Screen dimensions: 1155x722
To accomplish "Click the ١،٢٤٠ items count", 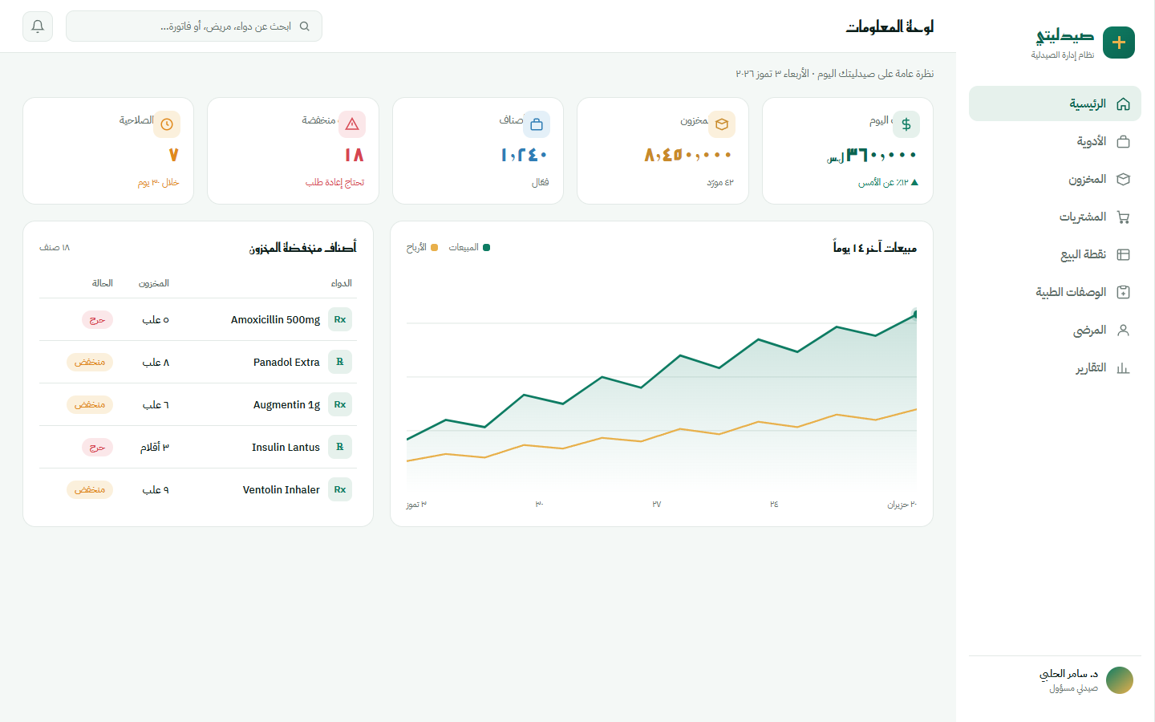I will 525,155.
